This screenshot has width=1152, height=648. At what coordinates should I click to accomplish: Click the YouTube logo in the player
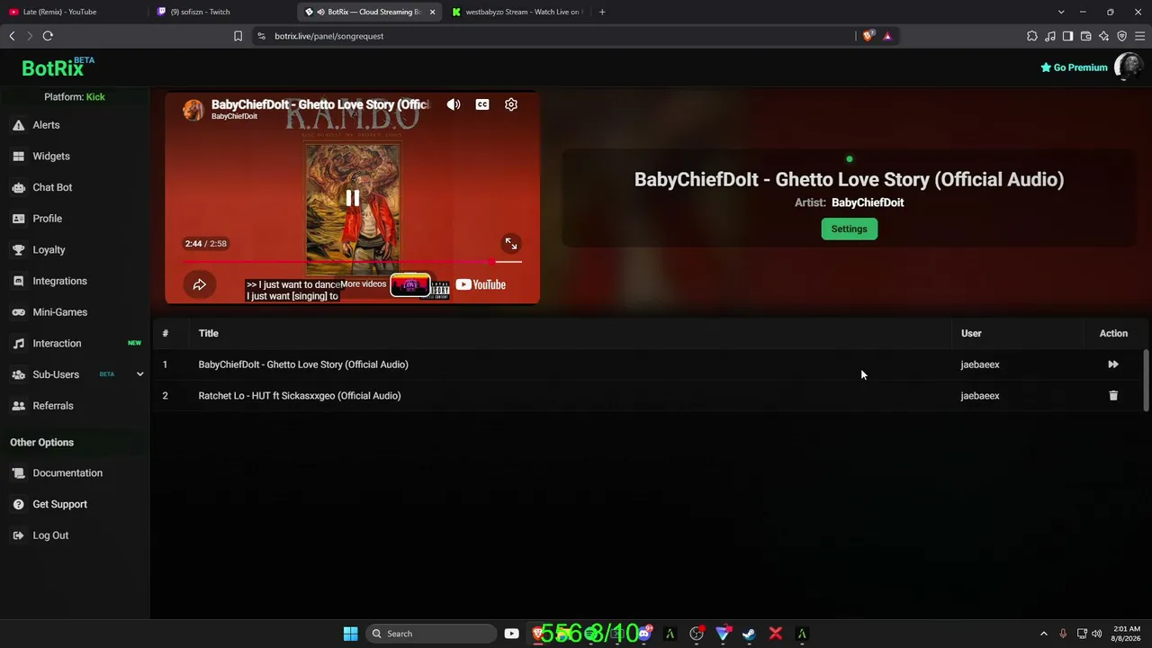[x=481, y=284]
